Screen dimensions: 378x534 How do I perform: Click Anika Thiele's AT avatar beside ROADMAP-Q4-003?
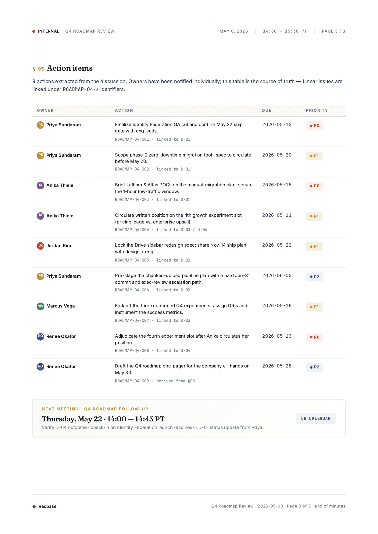(41, 185)
